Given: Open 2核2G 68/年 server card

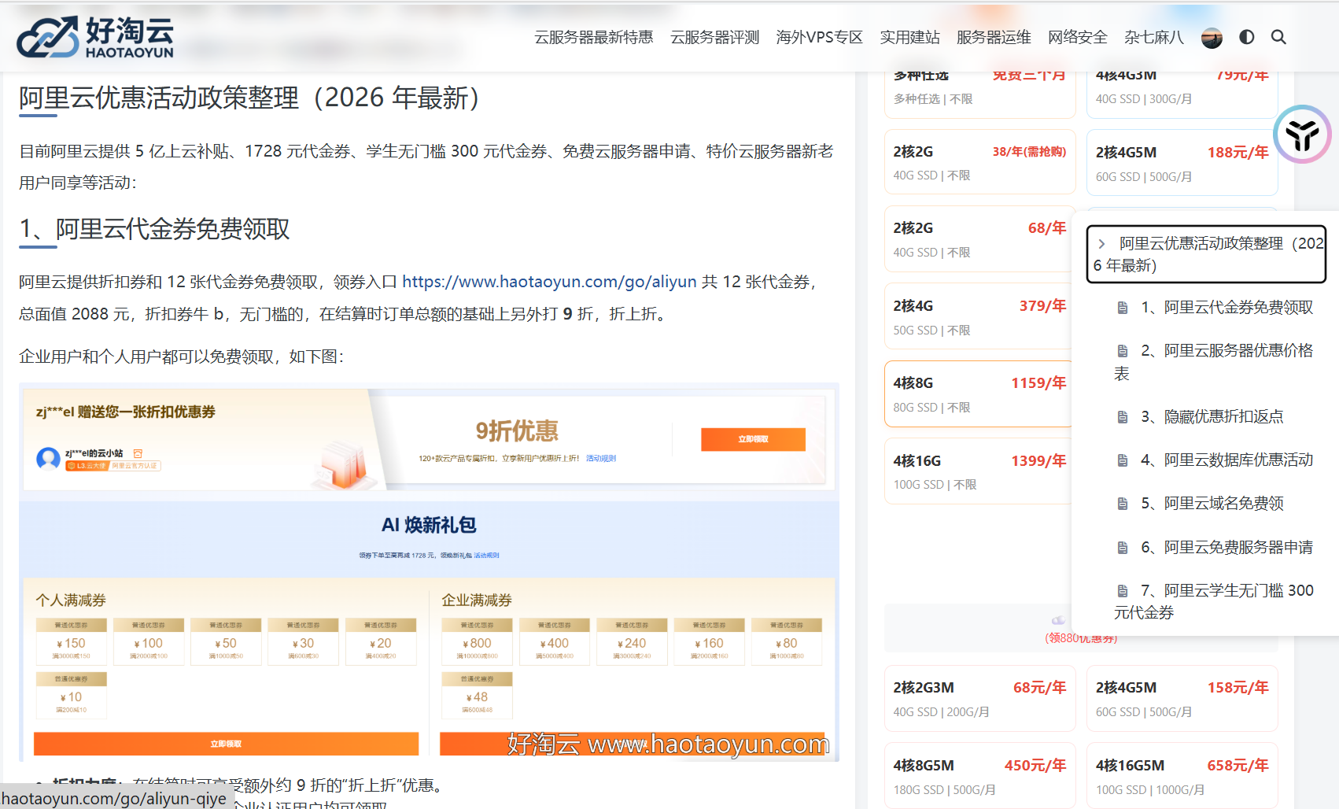Looking at the screenshot, I should pyautogui.click(x=979, y=239).
